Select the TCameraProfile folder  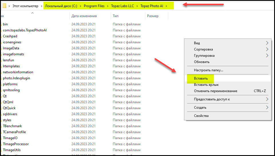tap(14, 132)
